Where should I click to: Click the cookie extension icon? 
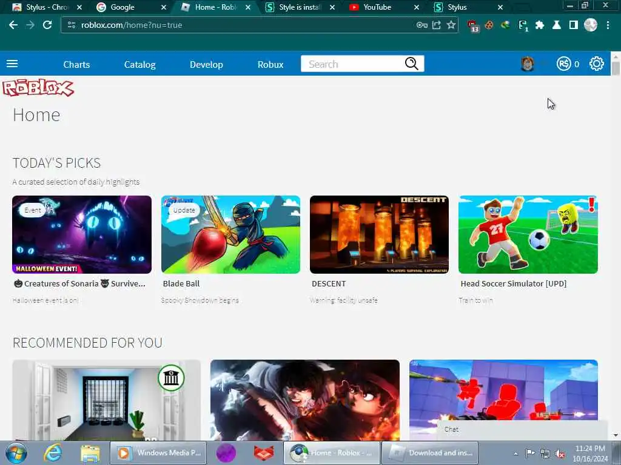489,25
